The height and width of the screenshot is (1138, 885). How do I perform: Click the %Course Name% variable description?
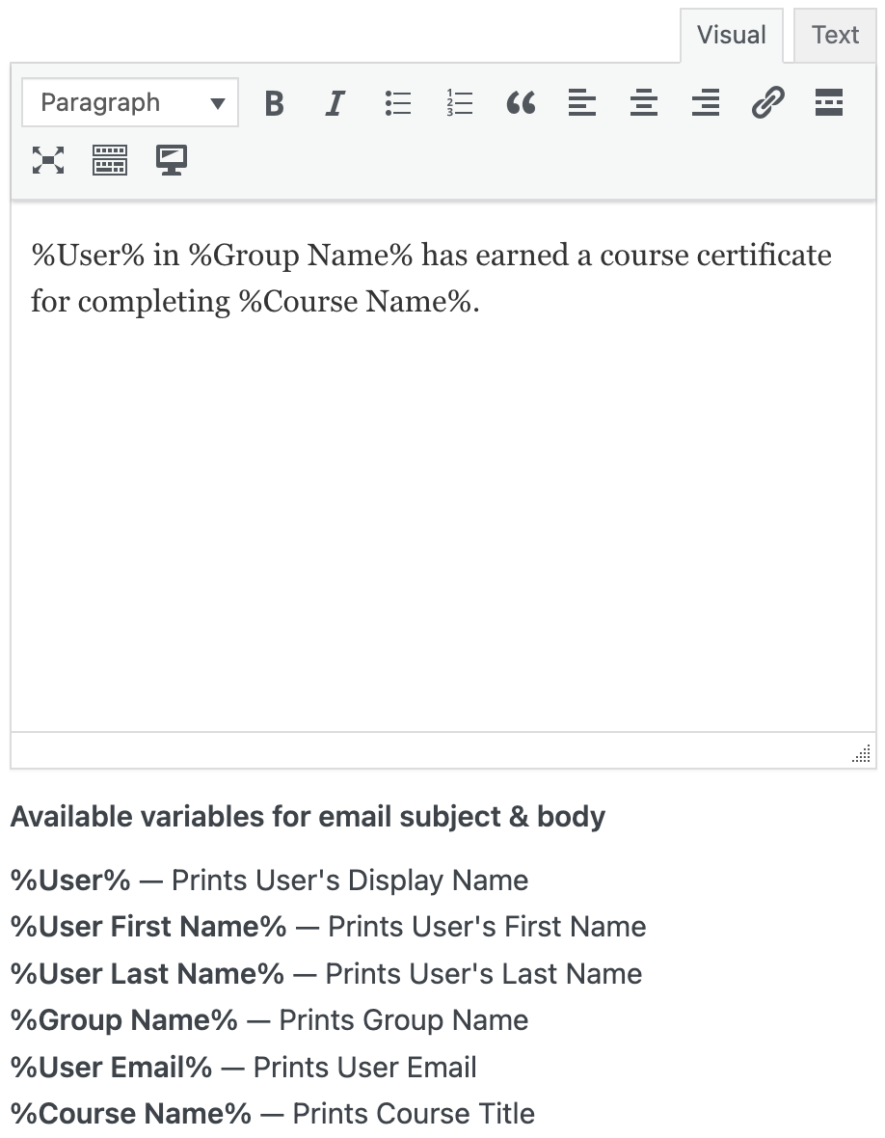pyautogui.click(x=271, y=1113)
